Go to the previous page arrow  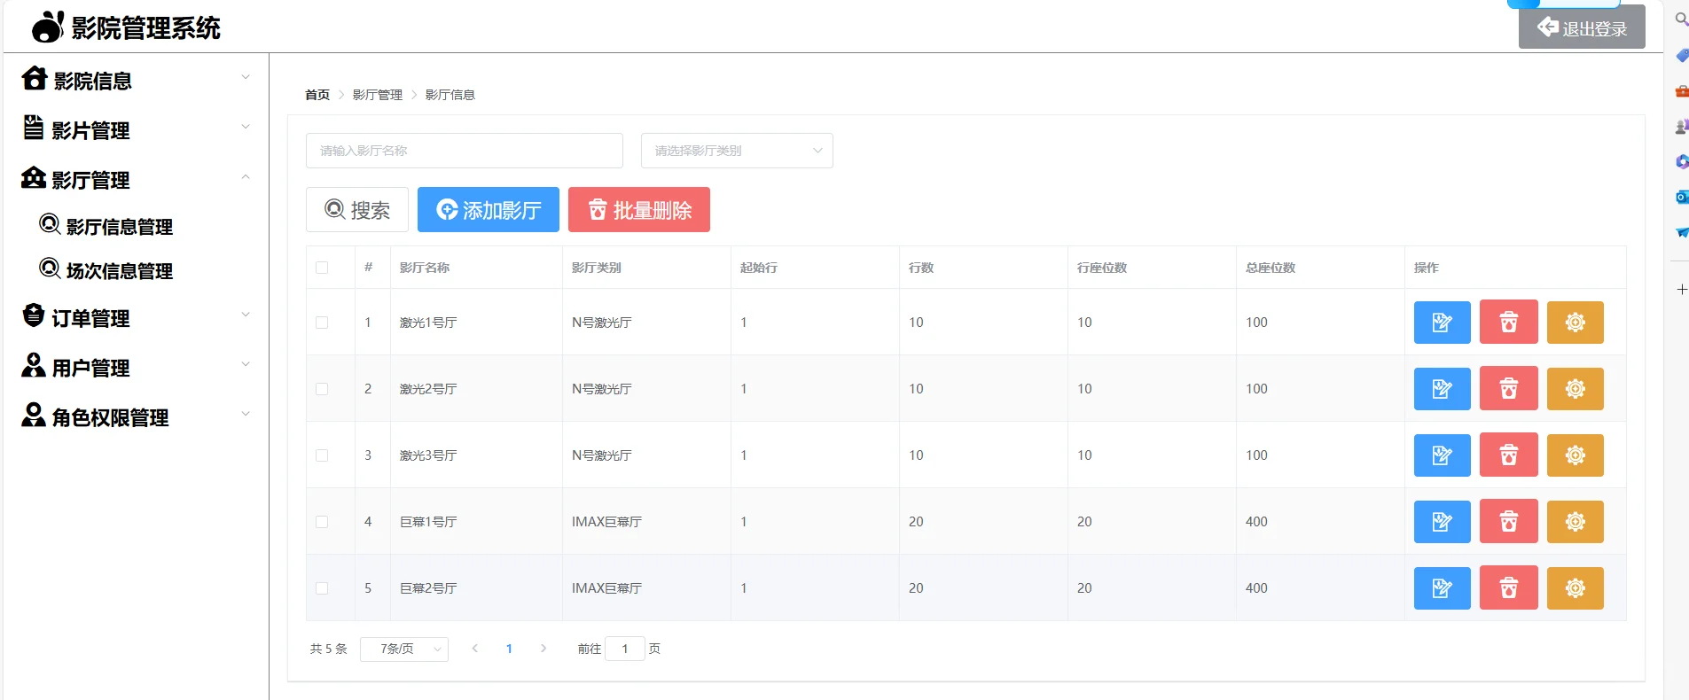coord(475,649)
